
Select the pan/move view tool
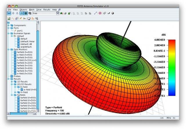[x=14, y=13]
